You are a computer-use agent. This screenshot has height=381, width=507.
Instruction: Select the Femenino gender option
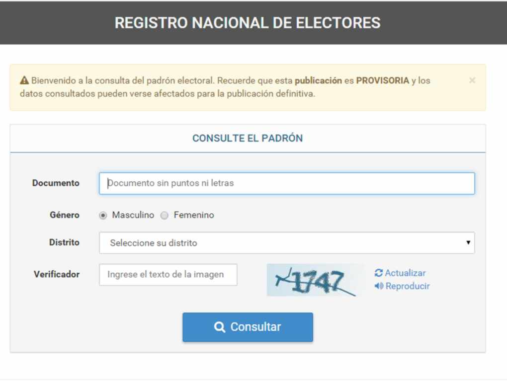tap(165, 216)
